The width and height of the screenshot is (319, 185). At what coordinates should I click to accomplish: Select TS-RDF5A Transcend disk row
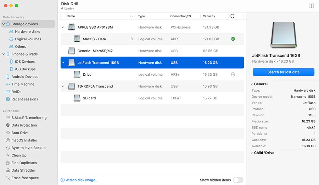152,86
